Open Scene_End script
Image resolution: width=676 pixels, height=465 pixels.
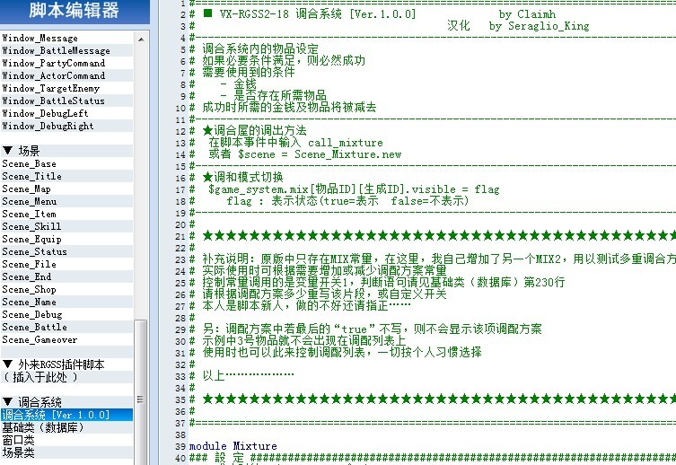click(66, 276)
